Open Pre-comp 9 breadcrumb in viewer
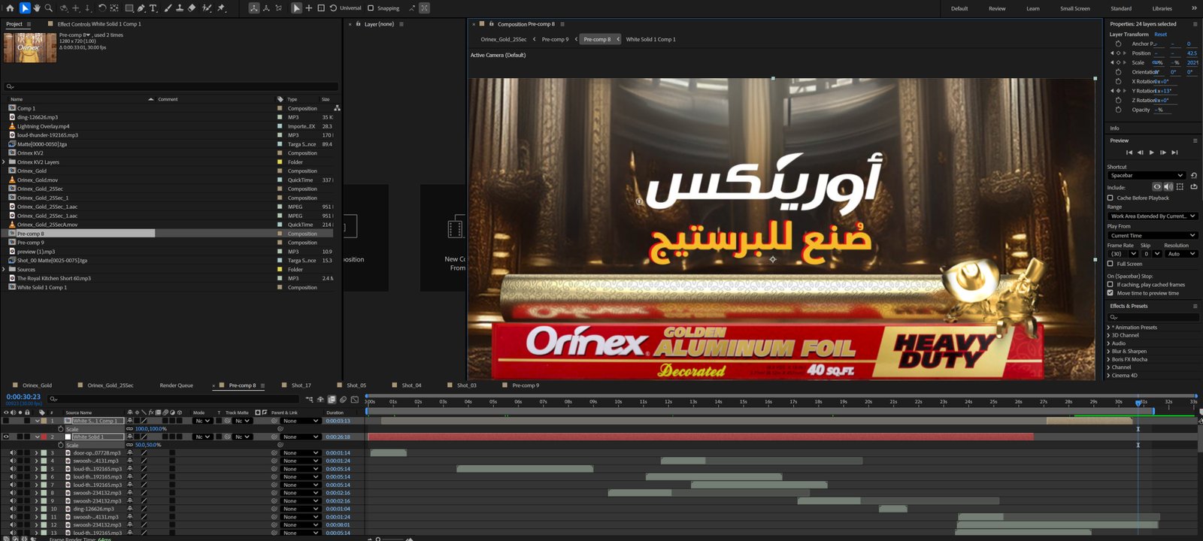The height and width of the screenshot is (541, 1203). pos(556,39)
